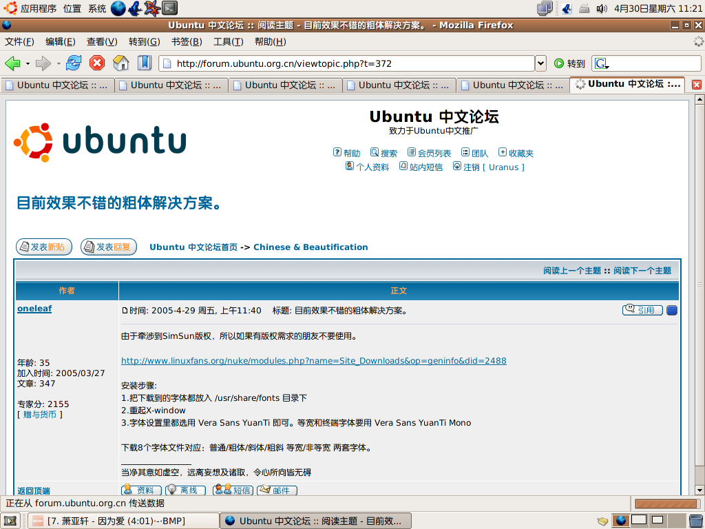Expand the Forward button history dropdown
705x529 pixels.
[59, 63]
